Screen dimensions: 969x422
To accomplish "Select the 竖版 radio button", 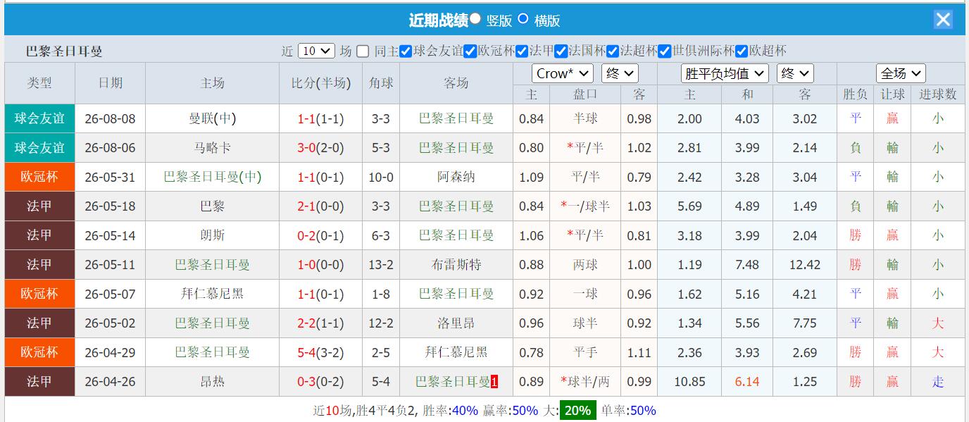I will pos(475,19).
